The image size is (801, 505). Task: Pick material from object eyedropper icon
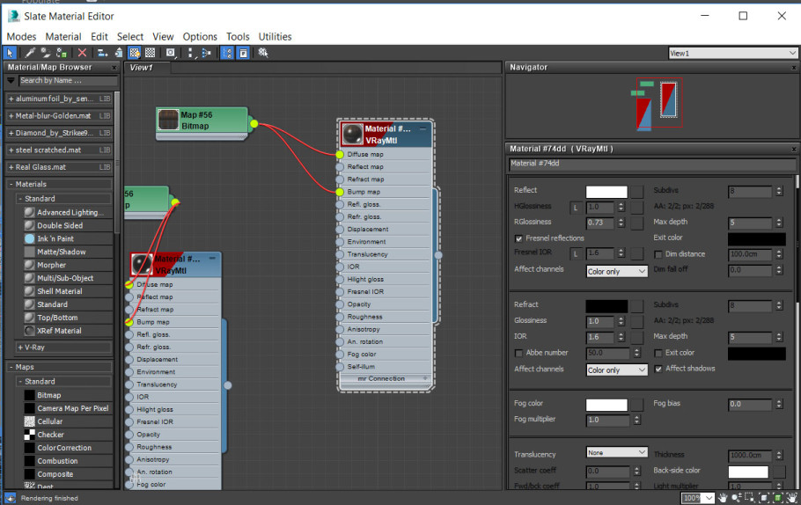coord(30,53)
